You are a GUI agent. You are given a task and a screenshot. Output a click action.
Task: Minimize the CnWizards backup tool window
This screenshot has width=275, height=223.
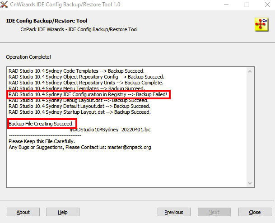[226, 5]
